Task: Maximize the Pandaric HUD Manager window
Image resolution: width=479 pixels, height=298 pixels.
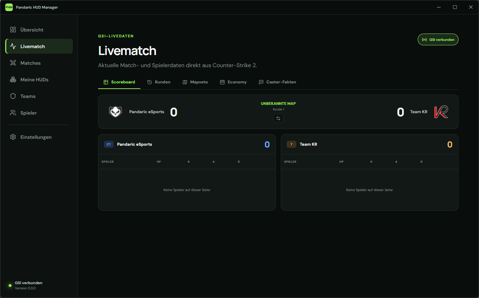Action: [x=455, y=7]
